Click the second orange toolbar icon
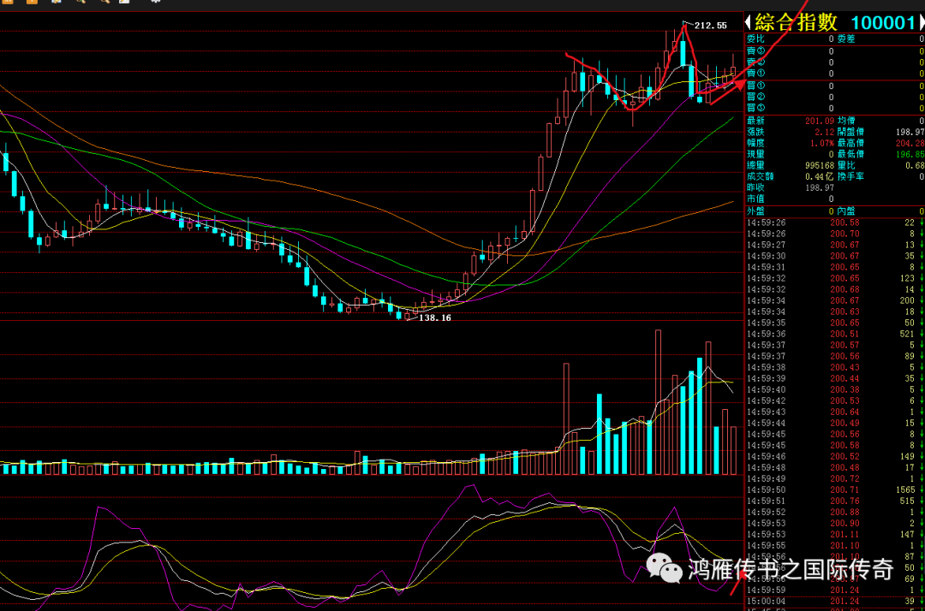This screenshot has width=925, height=611. [x=32, y=3]
